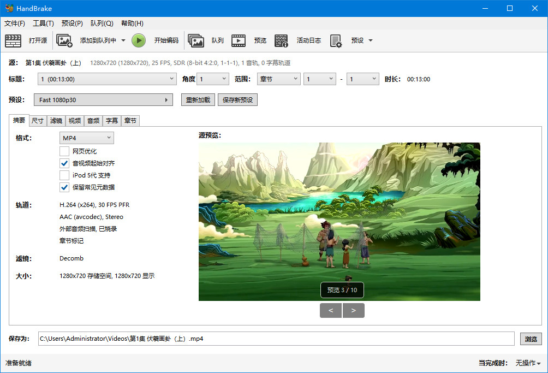Click the HandBrake app logo in title bar

pos(9,8)
